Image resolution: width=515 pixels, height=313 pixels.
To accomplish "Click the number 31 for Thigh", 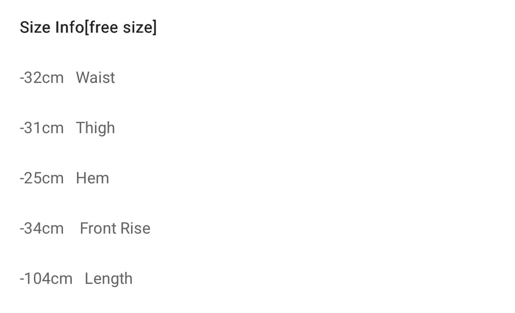I will [x=32, y=128].
